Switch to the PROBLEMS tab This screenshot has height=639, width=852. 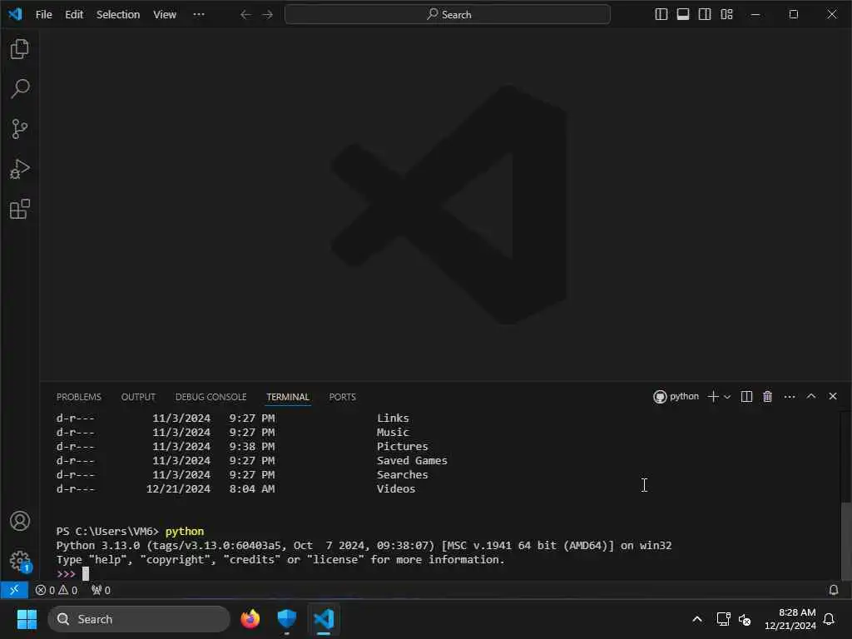(79, 397)
